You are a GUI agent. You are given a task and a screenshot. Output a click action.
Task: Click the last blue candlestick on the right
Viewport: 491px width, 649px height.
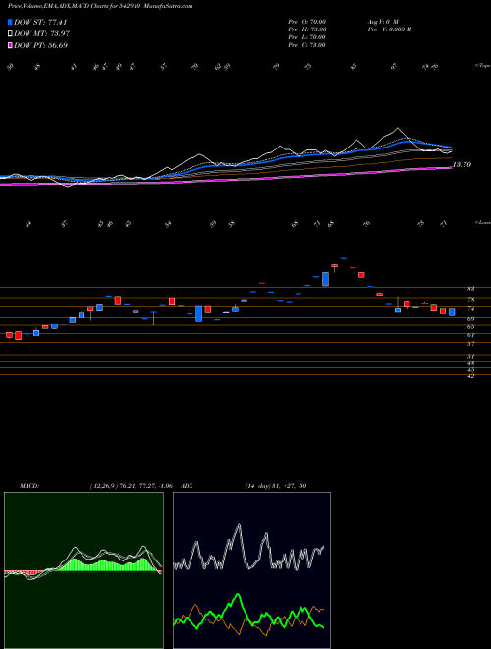point(452,312)
